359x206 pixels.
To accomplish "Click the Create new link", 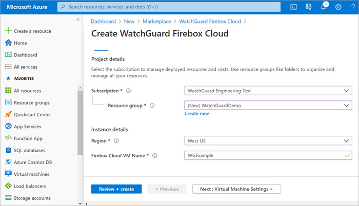I will coord(196,114).
